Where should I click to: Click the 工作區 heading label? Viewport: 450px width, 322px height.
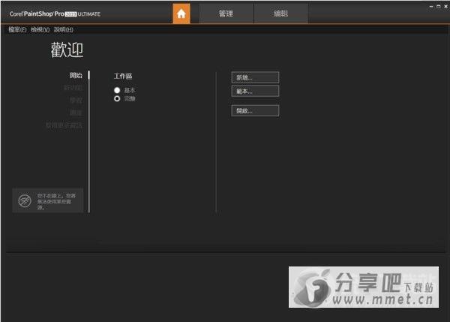click(123, 76)
